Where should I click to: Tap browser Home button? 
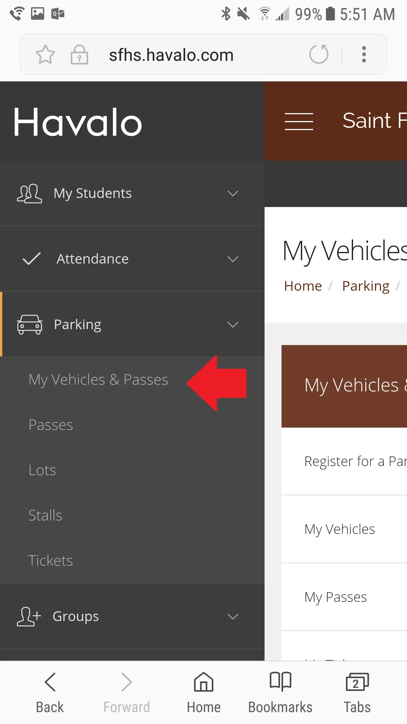click(x=203, y=692)
